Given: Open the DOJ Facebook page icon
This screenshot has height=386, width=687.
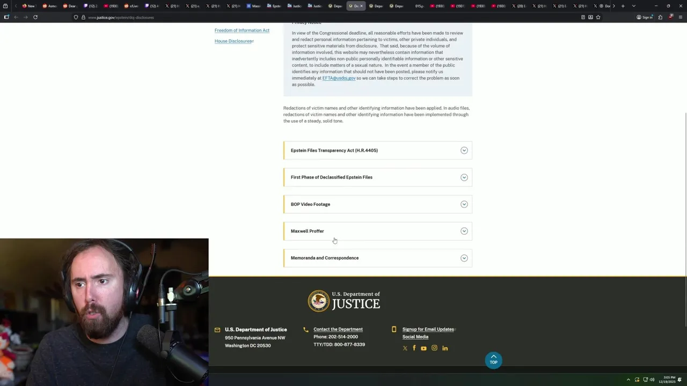Looking at the screenshot, I should 414,348.
